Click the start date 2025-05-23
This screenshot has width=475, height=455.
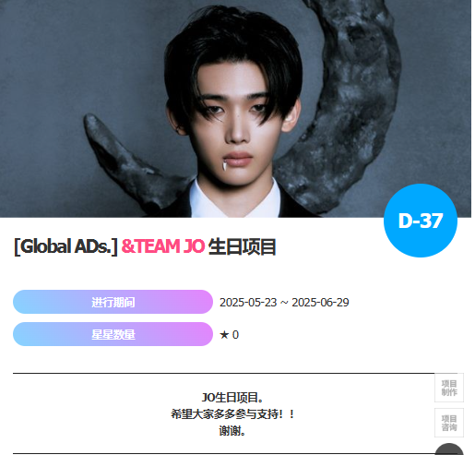(248, 303)
